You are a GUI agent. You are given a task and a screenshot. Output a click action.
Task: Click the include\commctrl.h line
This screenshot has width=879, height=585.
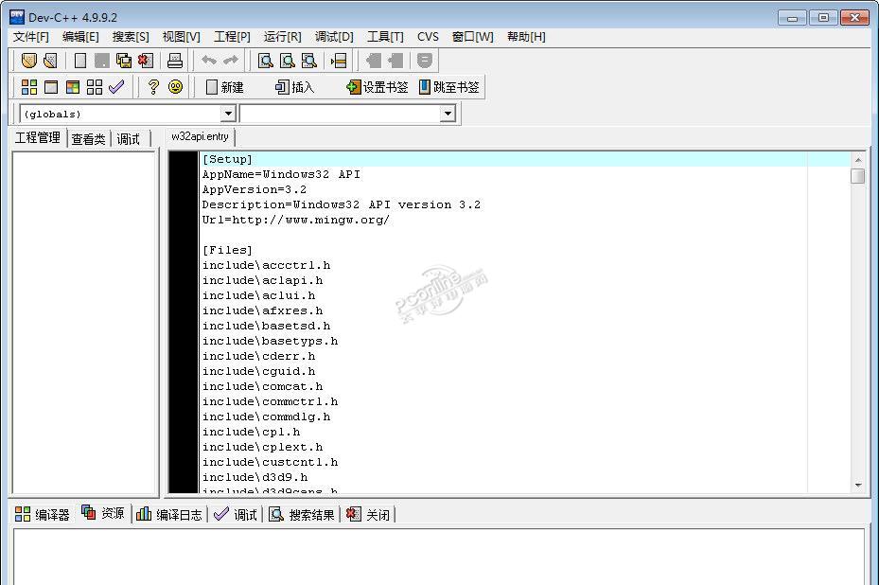(271, 401)
